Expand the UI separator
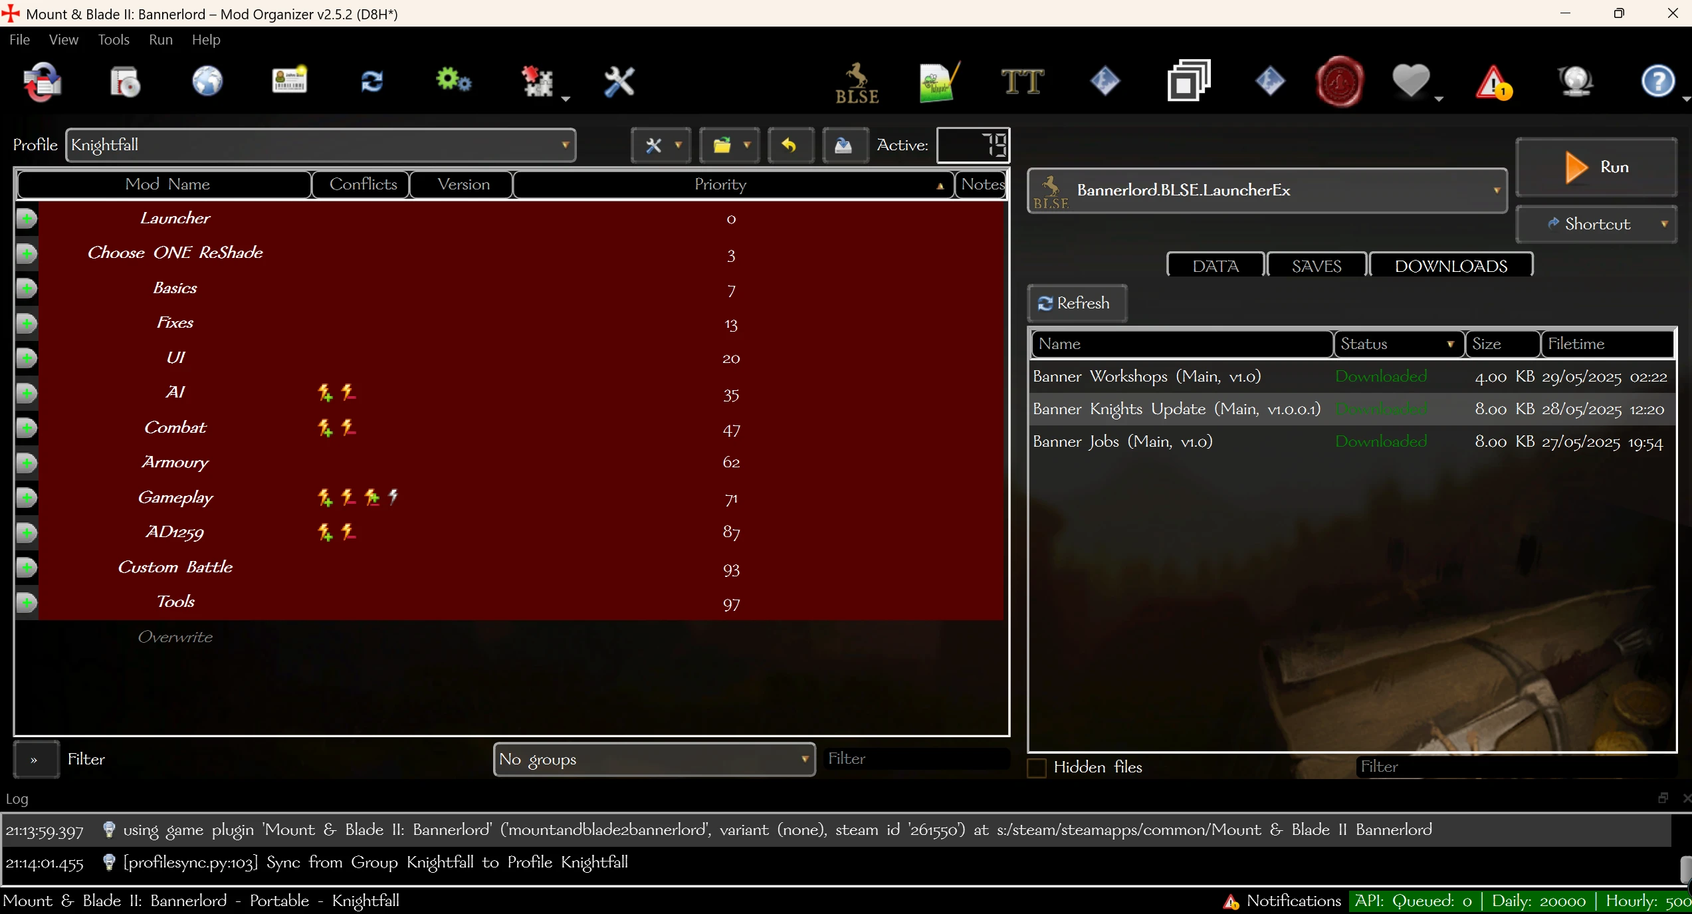Screen dimensions: 1692x914 click(x=27, y=358)
